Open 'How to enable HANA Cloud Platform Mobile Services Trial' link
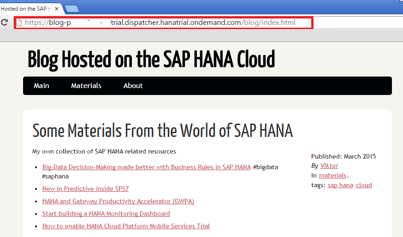The image size is (403, 237). pos(126,226)
